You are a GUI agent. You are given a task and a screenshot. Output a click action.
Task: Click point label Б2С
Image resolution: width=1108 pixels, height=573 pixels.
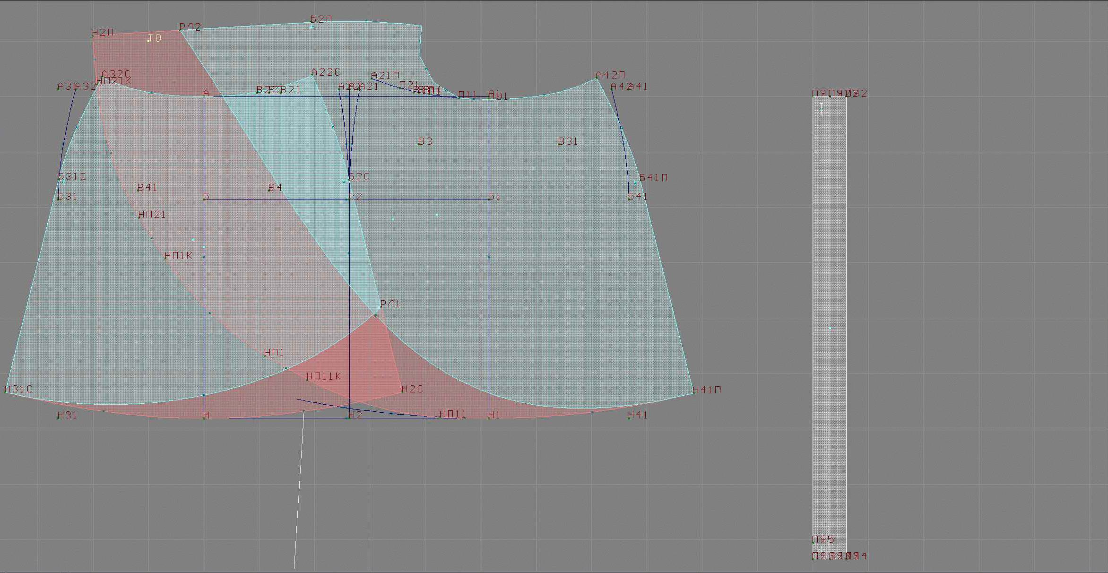click(359, 176)
